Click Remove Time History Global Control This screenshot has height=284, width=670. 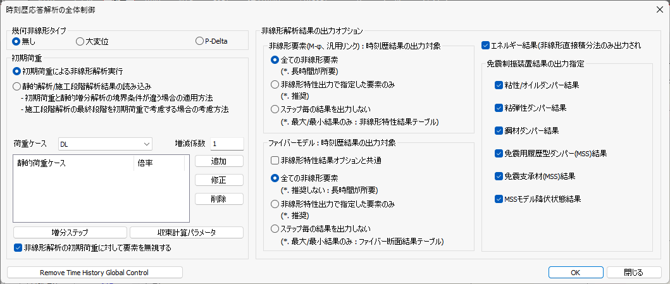94,273
